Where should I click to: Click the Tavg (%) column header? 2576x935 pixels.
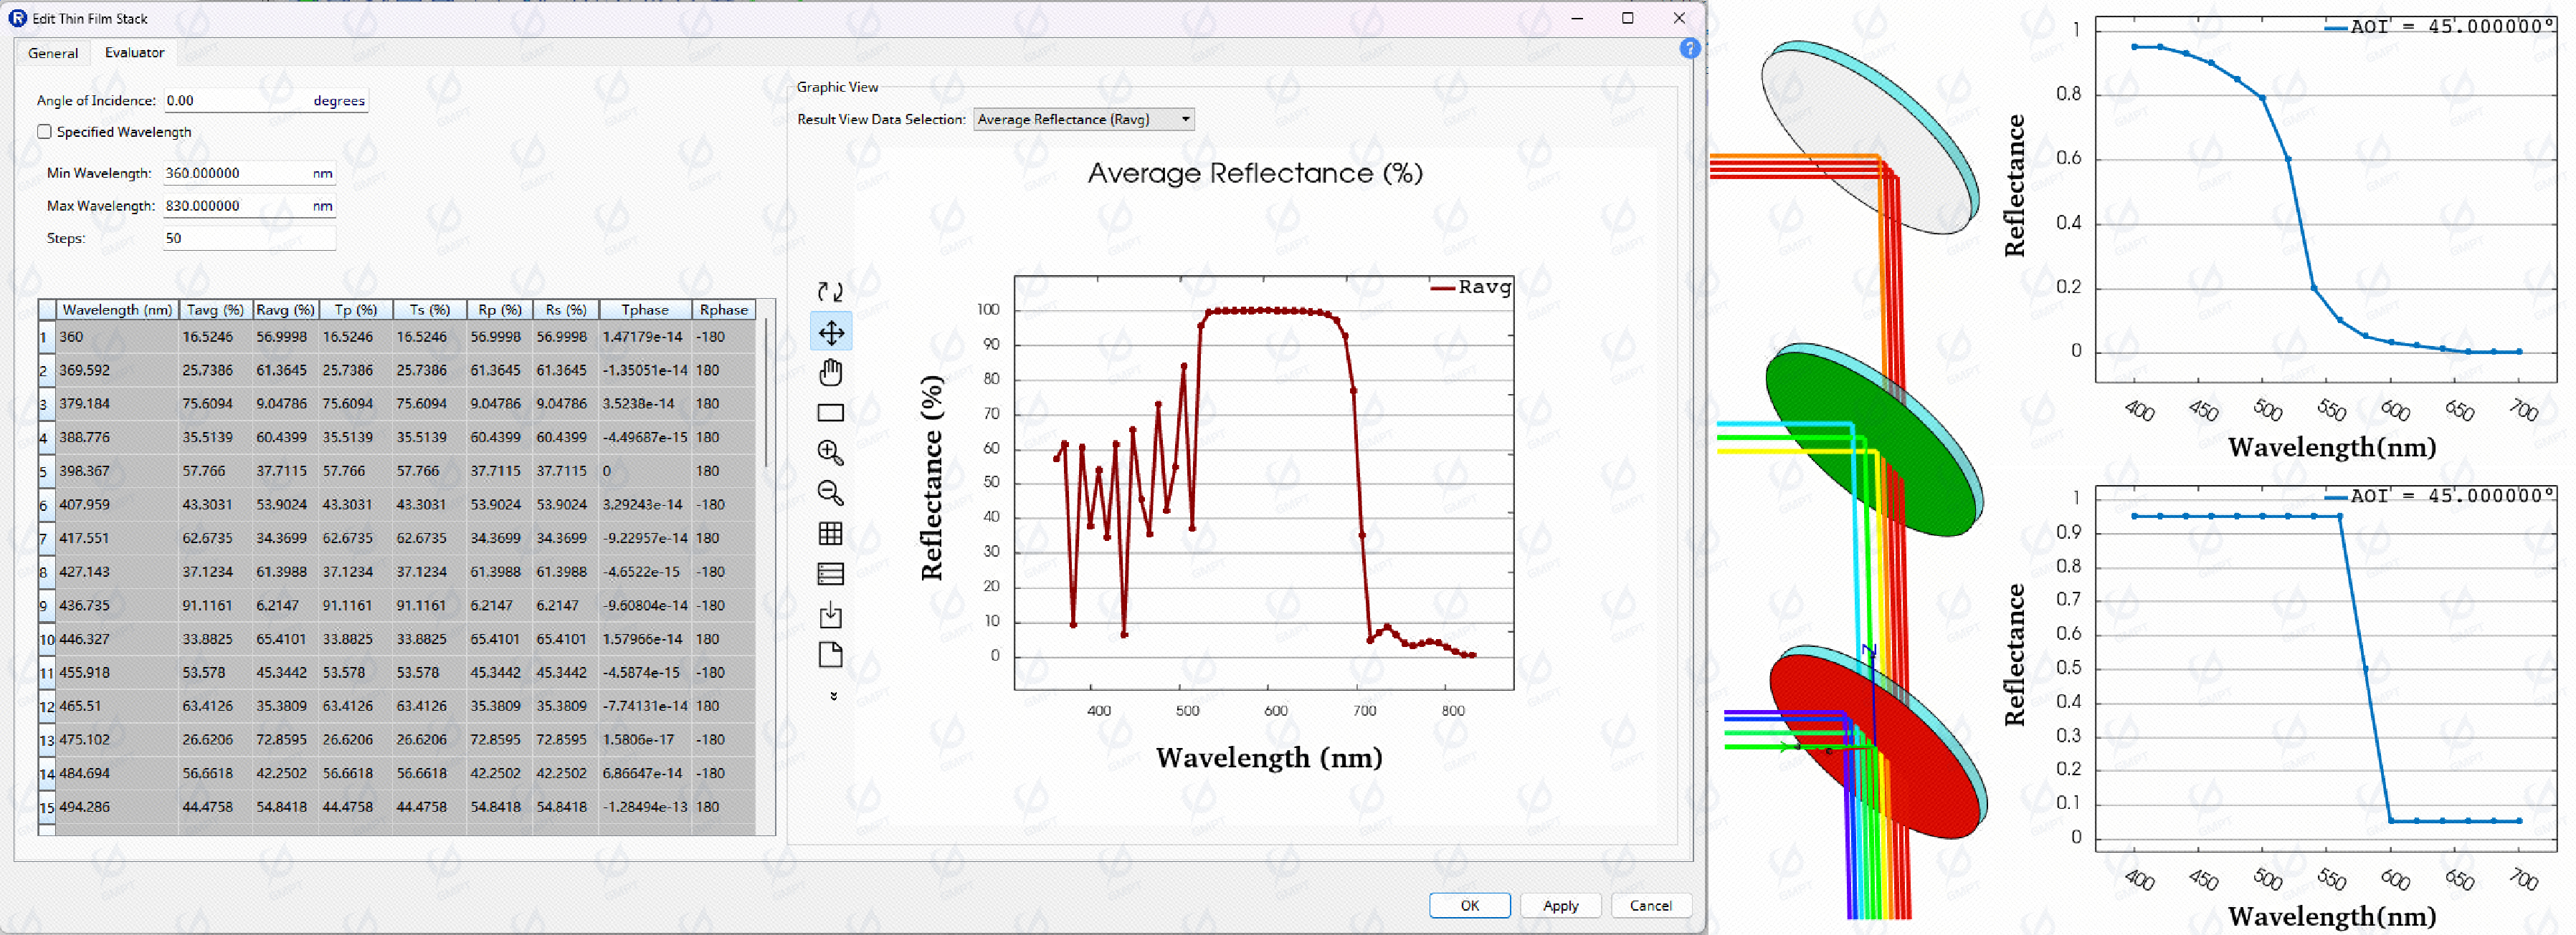[215, 310]
